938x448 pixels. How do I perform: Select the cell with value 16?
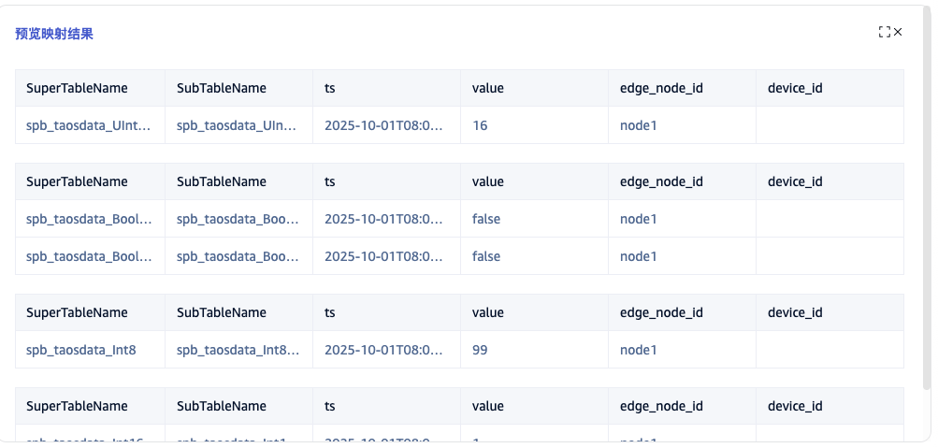(481, 125)
